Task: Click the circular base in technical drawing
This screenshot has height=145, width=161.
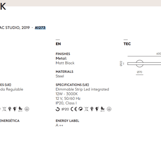Action: tap(139, 63)
